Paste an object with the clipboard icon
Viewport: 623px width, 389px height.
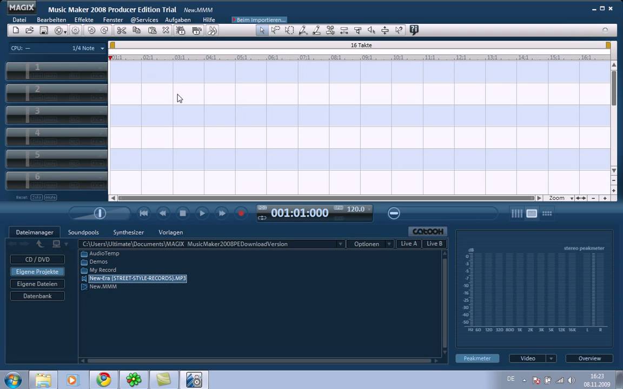point(152,30)
